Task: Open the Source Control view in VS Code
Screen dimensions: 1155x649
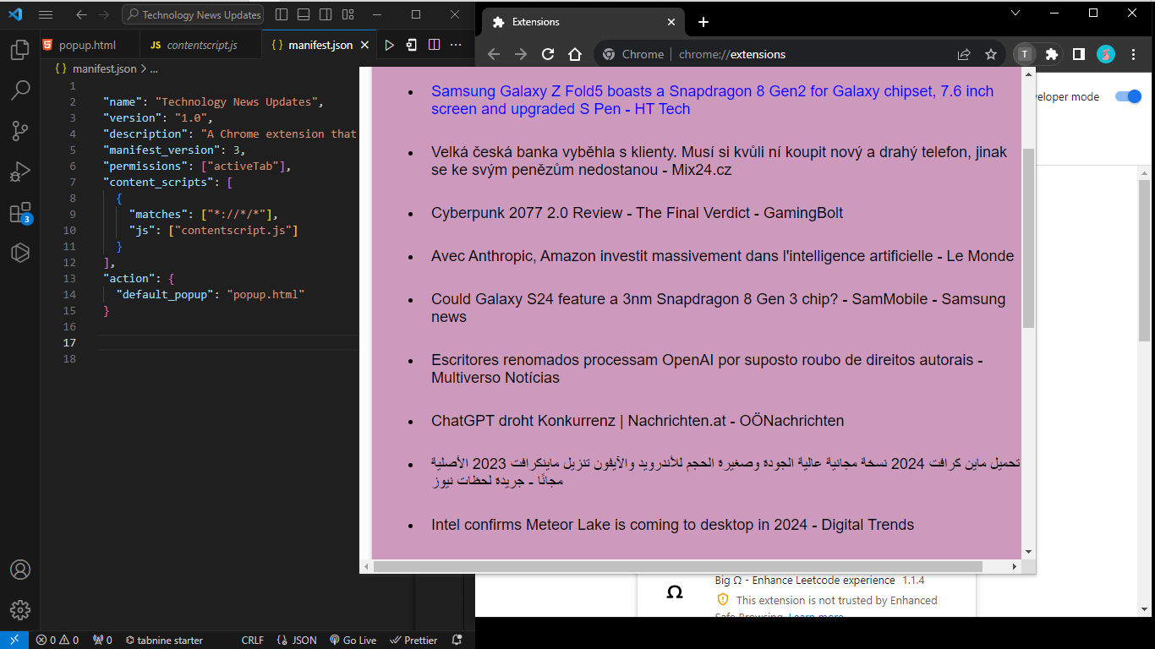Action: point(20,131)
